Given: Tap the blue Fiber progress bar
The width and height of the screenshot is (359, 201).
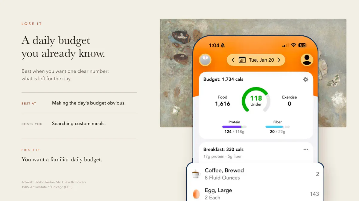Looking at the screenshot, I should pyautogui.click(x=277, y=127).
